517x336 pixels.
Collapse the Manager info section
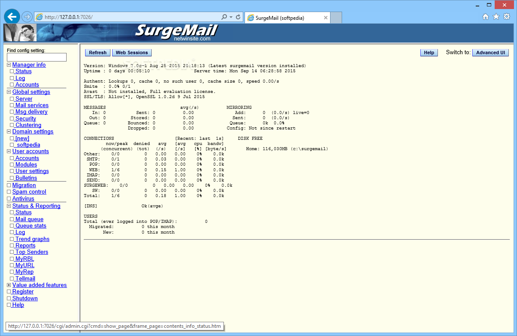[9, 65]
